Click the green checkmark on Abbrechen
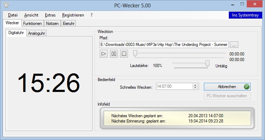Image resolution: width=265 pixels, height=140 pixels. (247, 87)
